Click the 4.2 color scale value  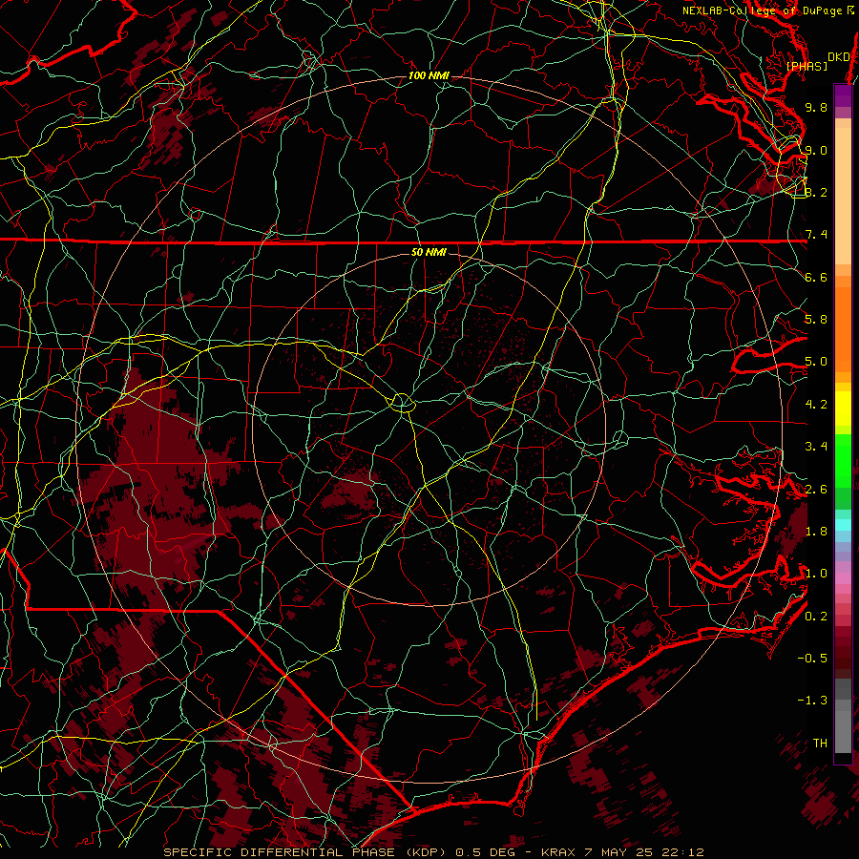click(x=816, y=405)
